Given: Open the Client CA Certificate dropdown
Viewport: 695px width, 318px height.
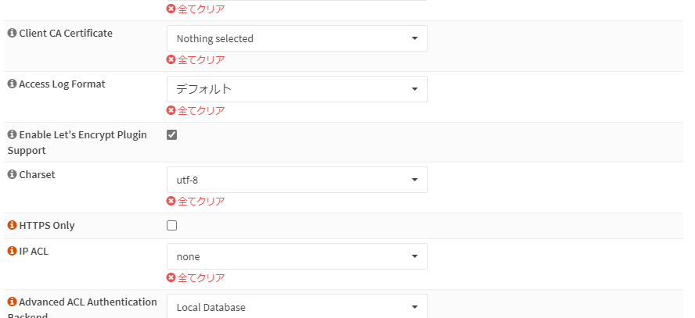Looking at the screenshot, I should pyautogui.click(x=297, y=38).
